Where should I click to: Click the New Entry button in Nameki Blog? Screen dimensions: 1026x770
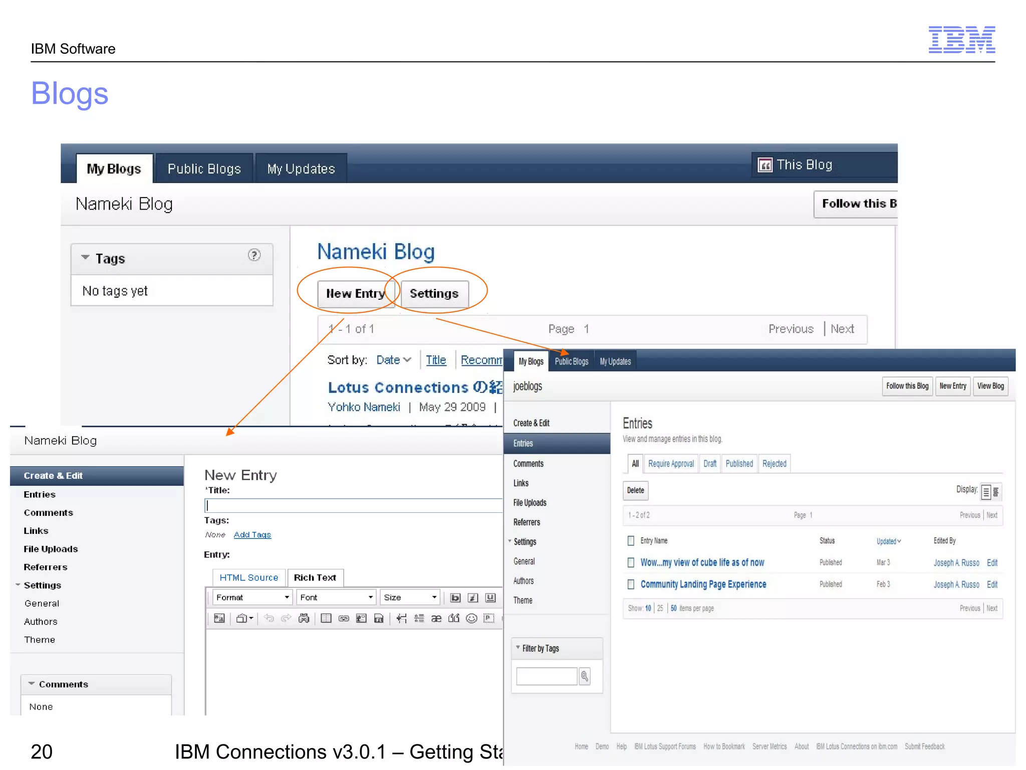pos(356,293)
